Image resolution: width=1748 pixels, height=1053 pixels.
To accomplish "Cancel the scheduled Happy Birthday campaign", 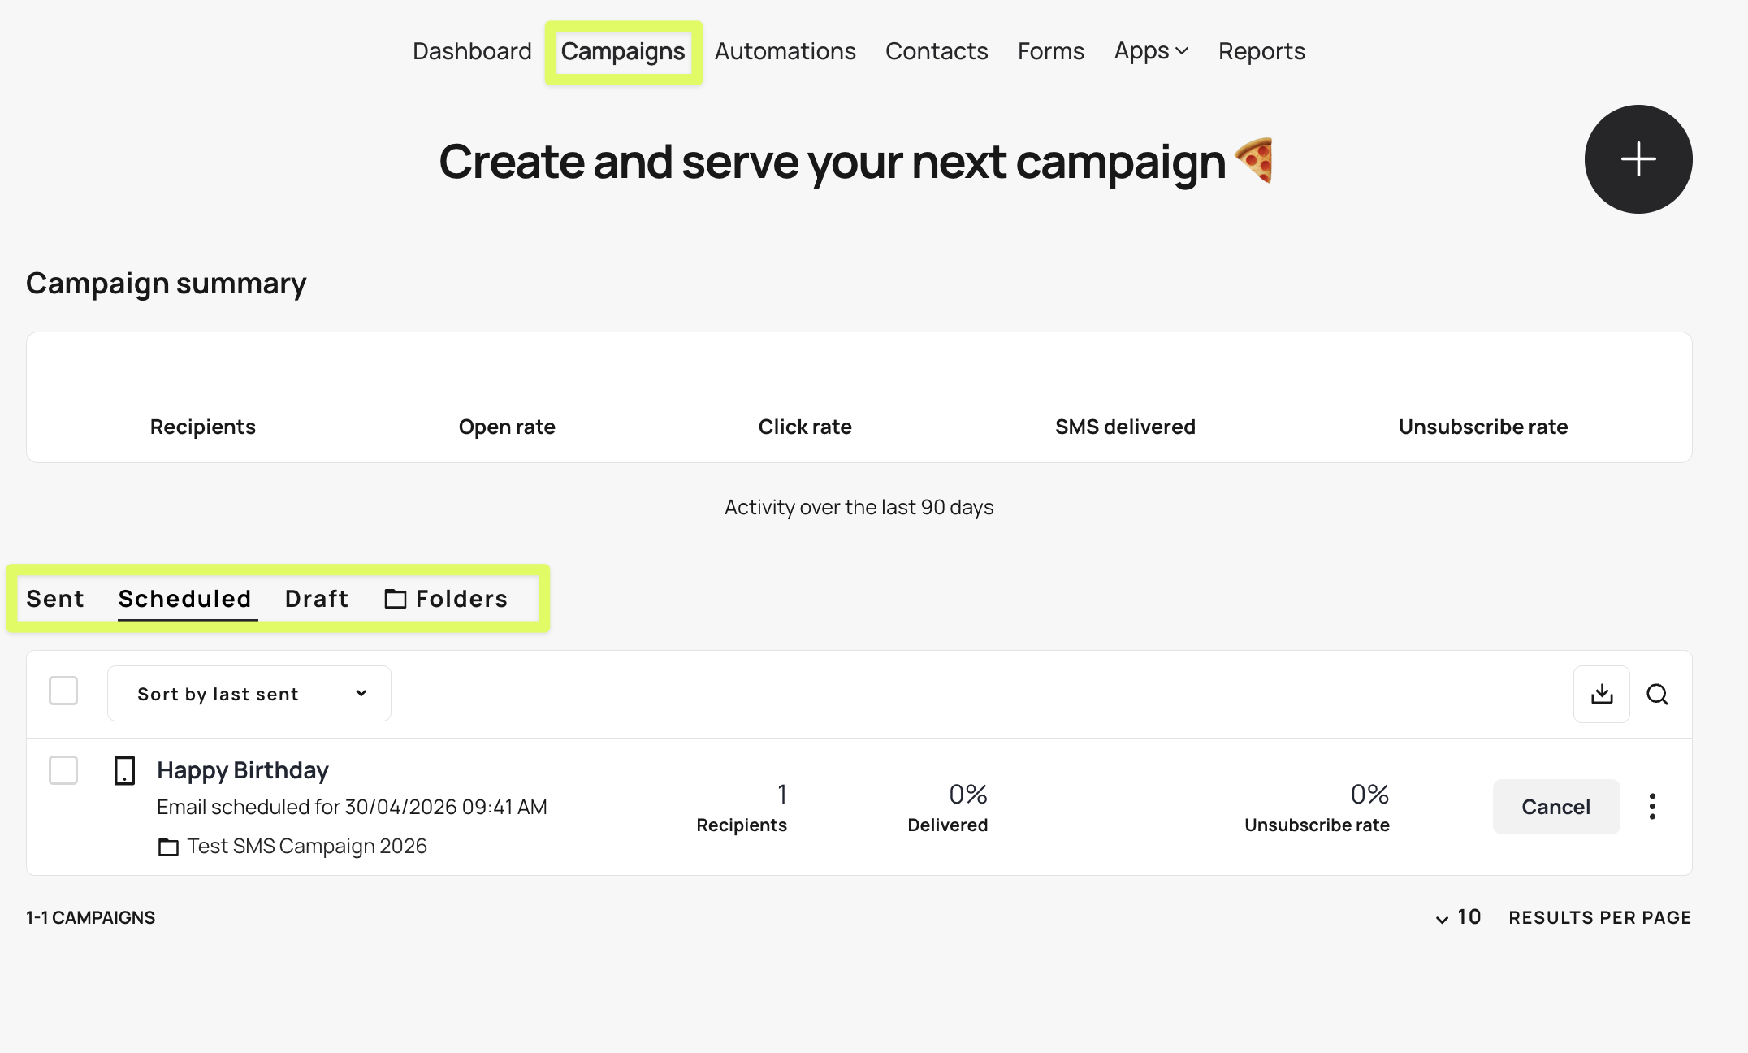I will pos(1555,806).
